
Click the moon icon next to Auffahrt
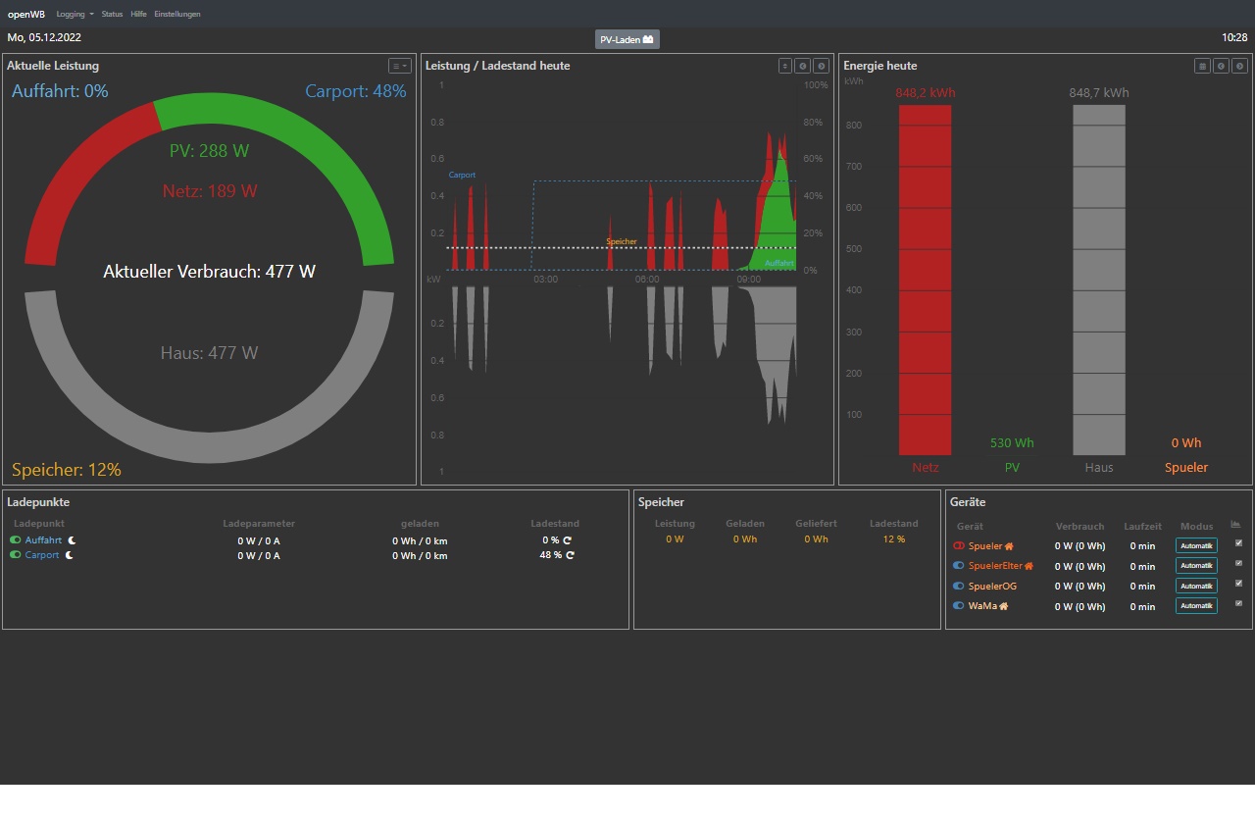click(x=72, y=540)
